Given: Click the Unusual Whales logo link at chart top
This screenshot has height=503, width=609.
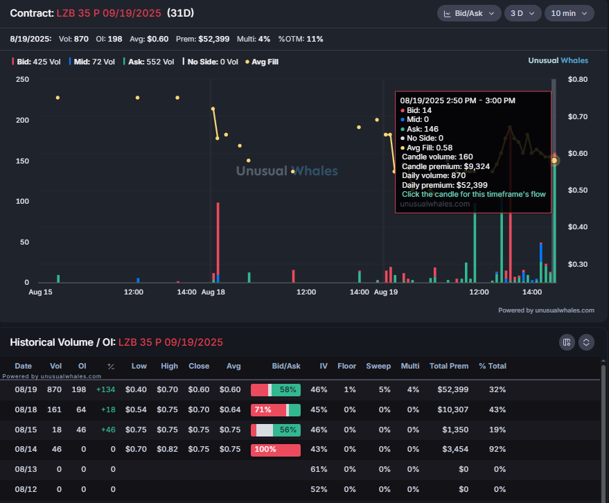Looking at the screenshot, I should [x=558, y=60].
